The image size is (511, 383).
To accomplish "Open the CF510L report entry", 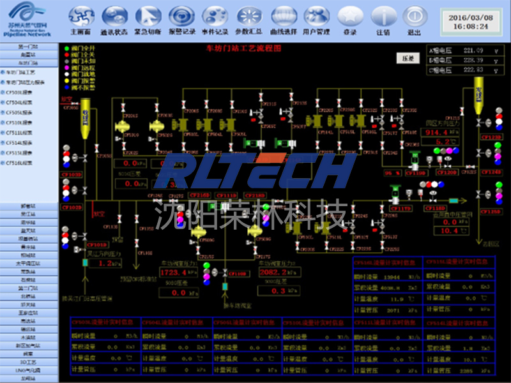I will tap(19, 123).
